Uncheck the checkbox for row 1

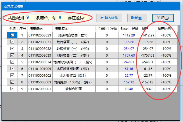[12, 35]
